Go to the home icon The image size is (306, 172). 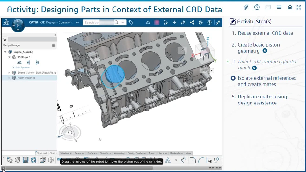click(290, 7)
